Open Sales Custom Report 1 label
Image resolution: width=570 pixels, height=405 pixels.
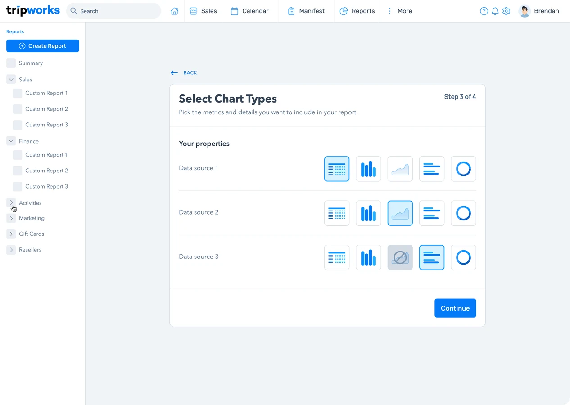tap(46, 93)
